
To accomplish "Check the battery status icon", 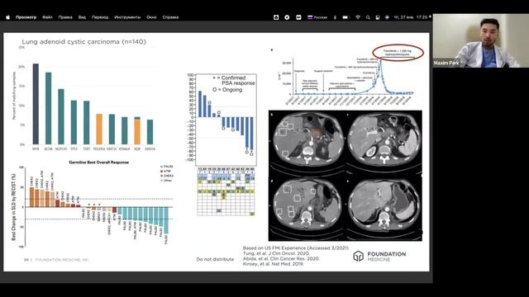I will (346, 17).
